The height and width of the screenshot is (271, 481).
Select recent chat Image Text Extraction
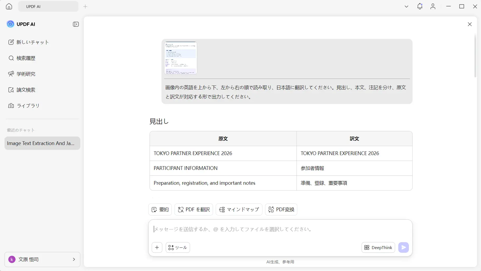coord(42,143)
